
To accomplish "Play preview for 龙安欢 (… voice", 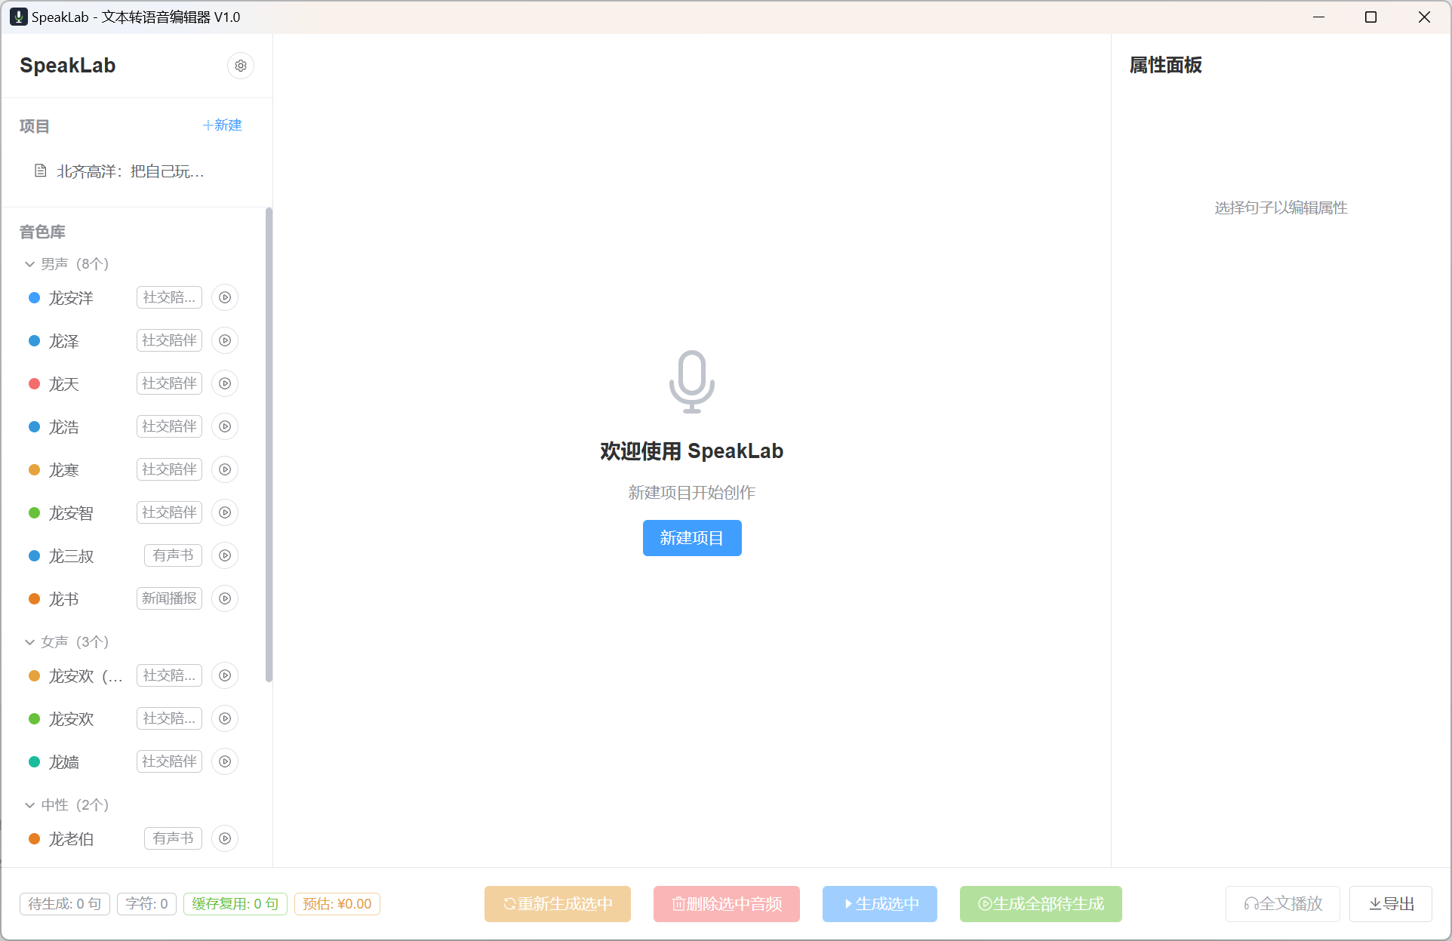I will click(225, 675).
